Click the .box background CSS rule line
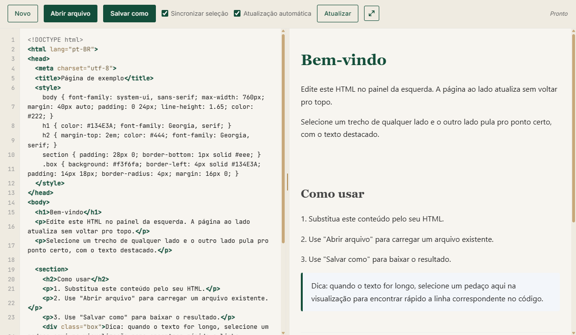 click(x=144, y=169)
